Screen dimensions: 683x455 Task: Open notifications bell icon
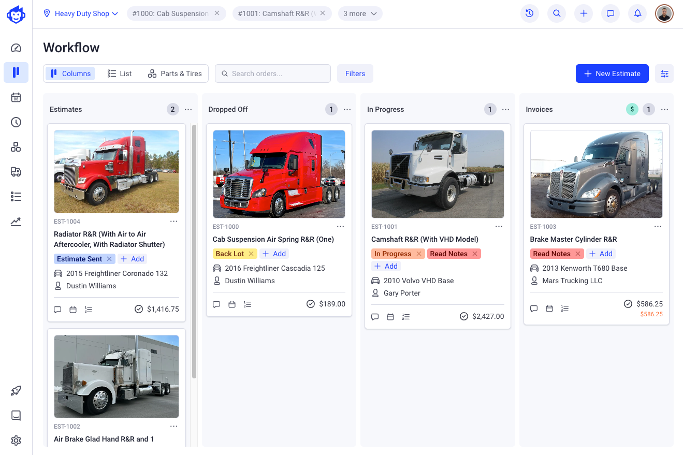click(x=637, y=13)
